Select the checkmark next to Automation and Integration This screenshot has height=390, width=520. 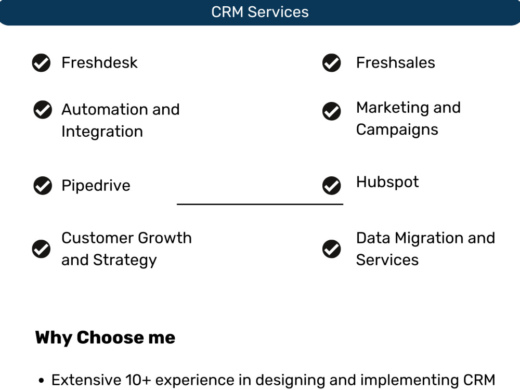pyautogui.click(x=43, y=109)
